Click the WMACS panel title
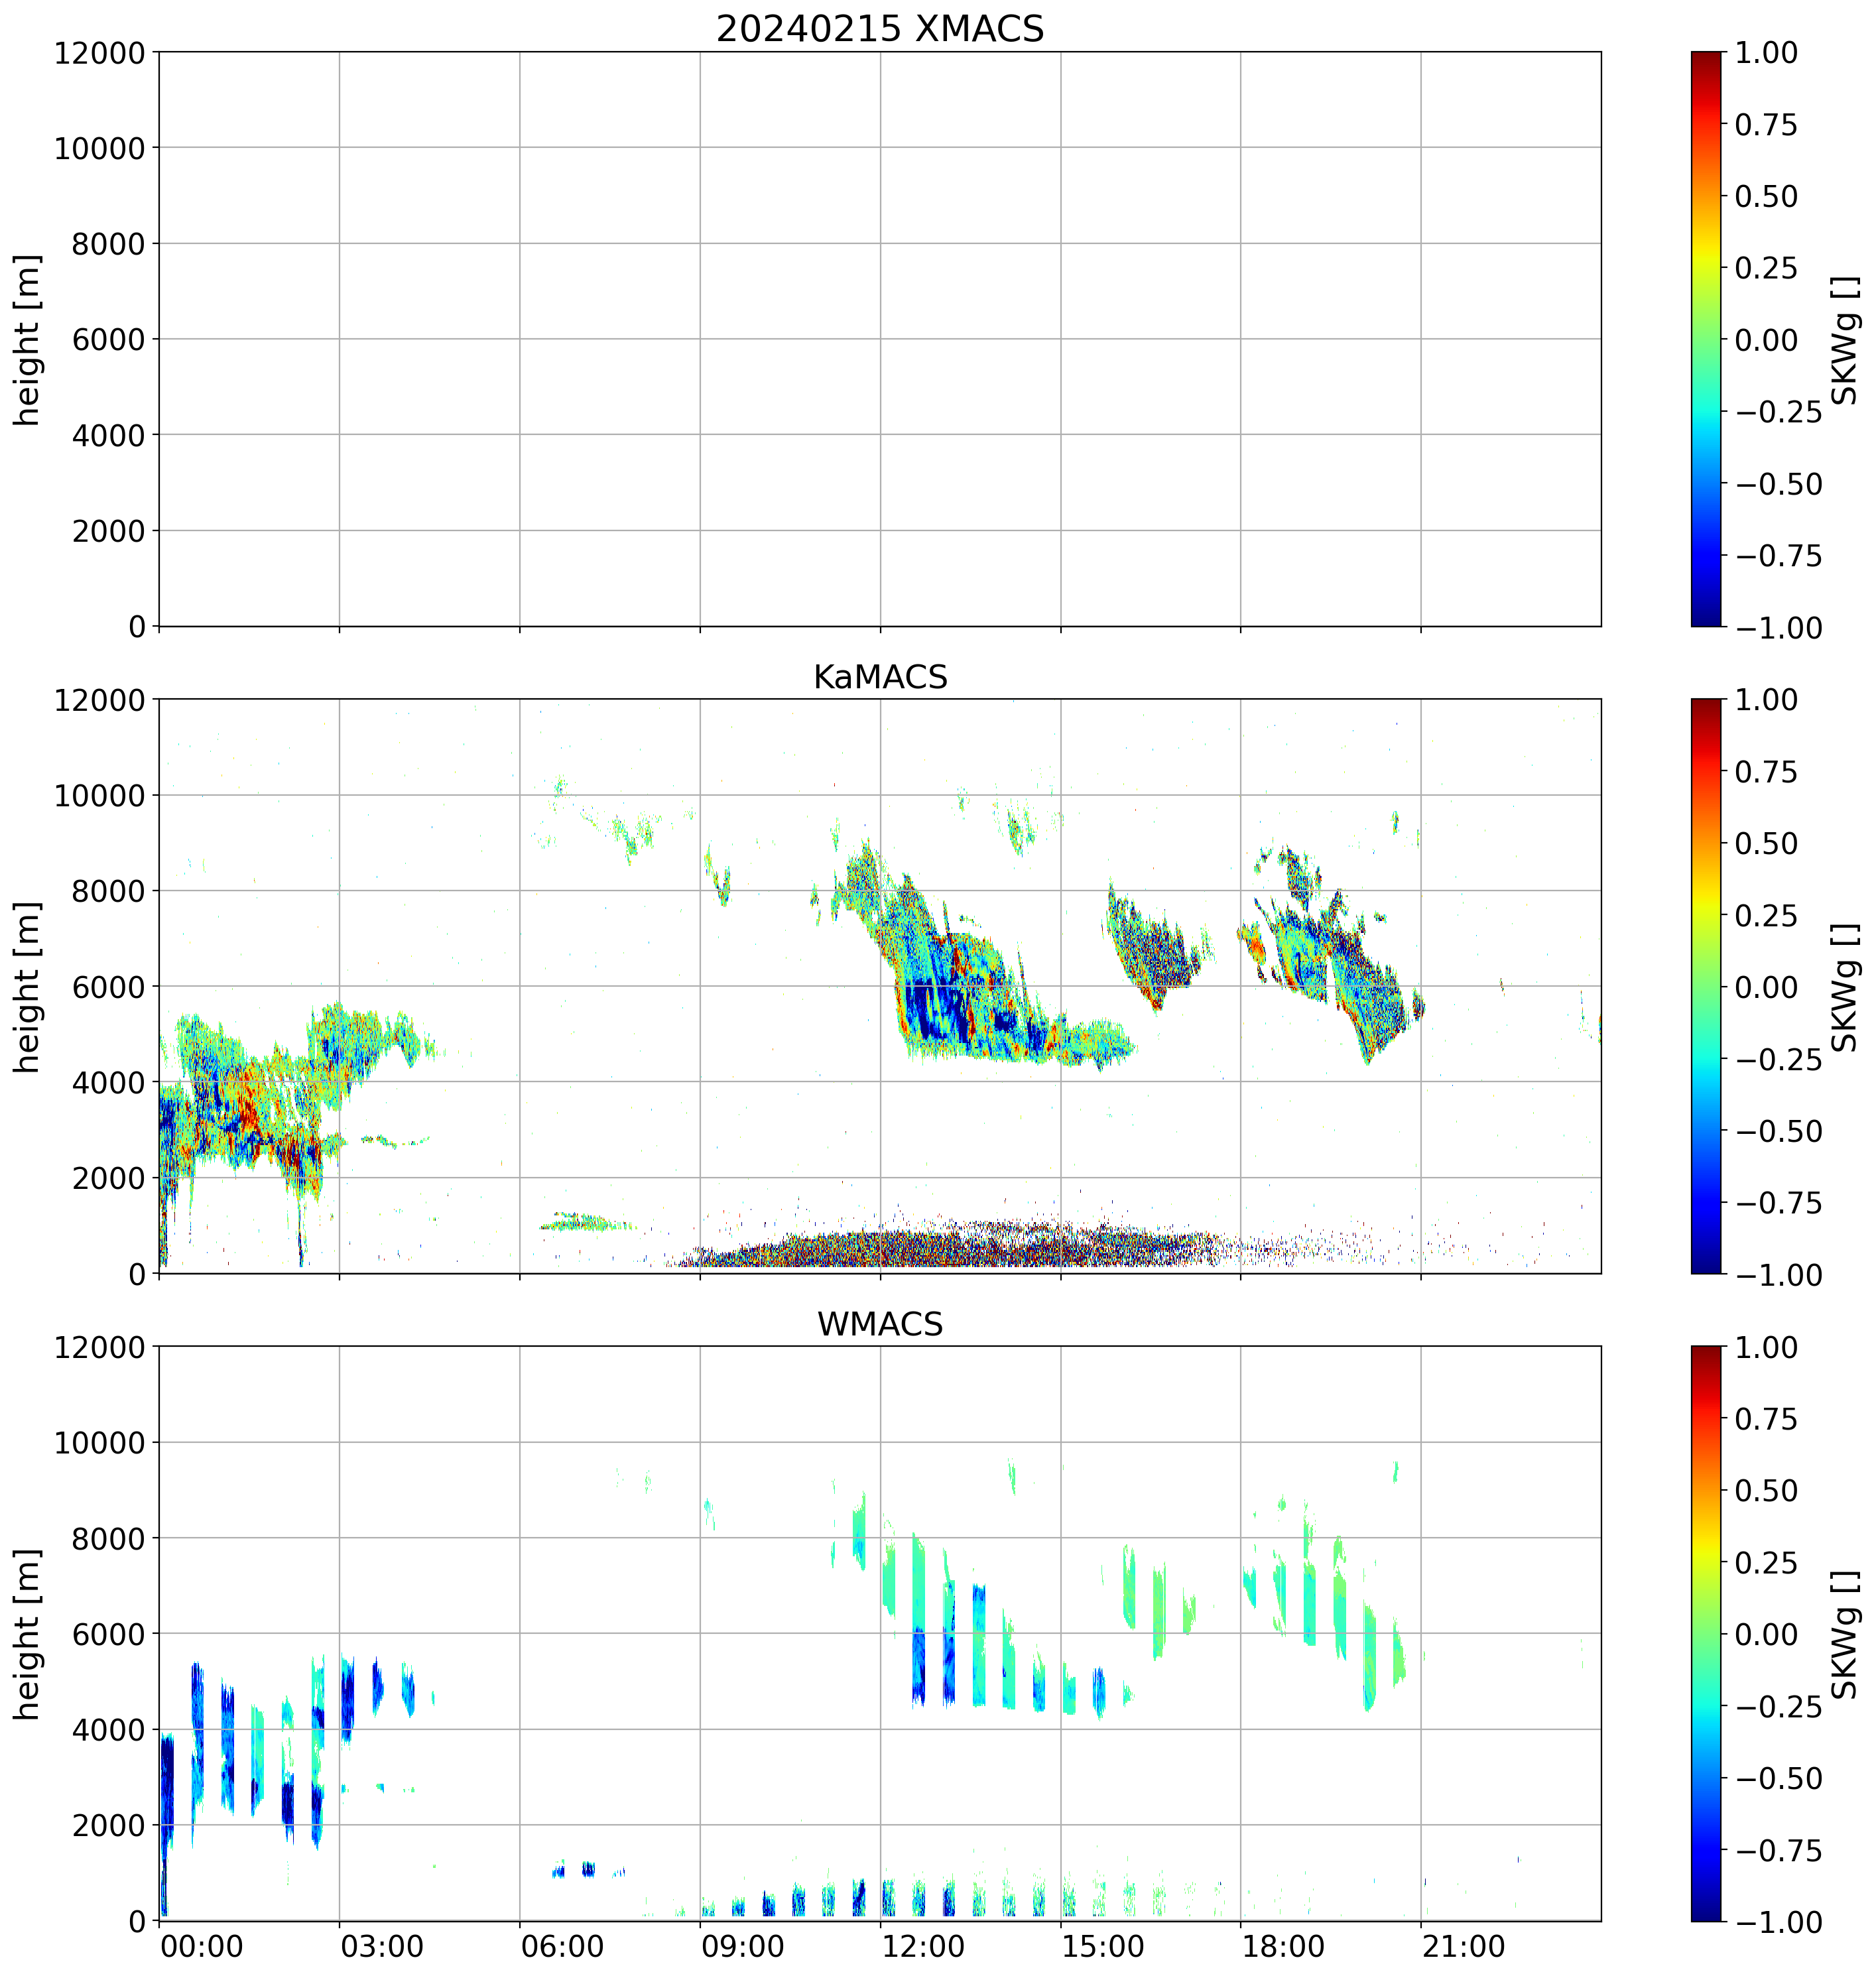The height and width of the screenshot is (1976, 1876). click(880, 1324)
